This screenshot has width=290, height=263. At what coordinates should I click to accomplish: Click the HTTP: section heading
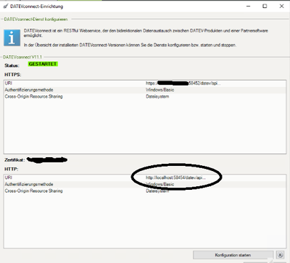coord(12,169)
